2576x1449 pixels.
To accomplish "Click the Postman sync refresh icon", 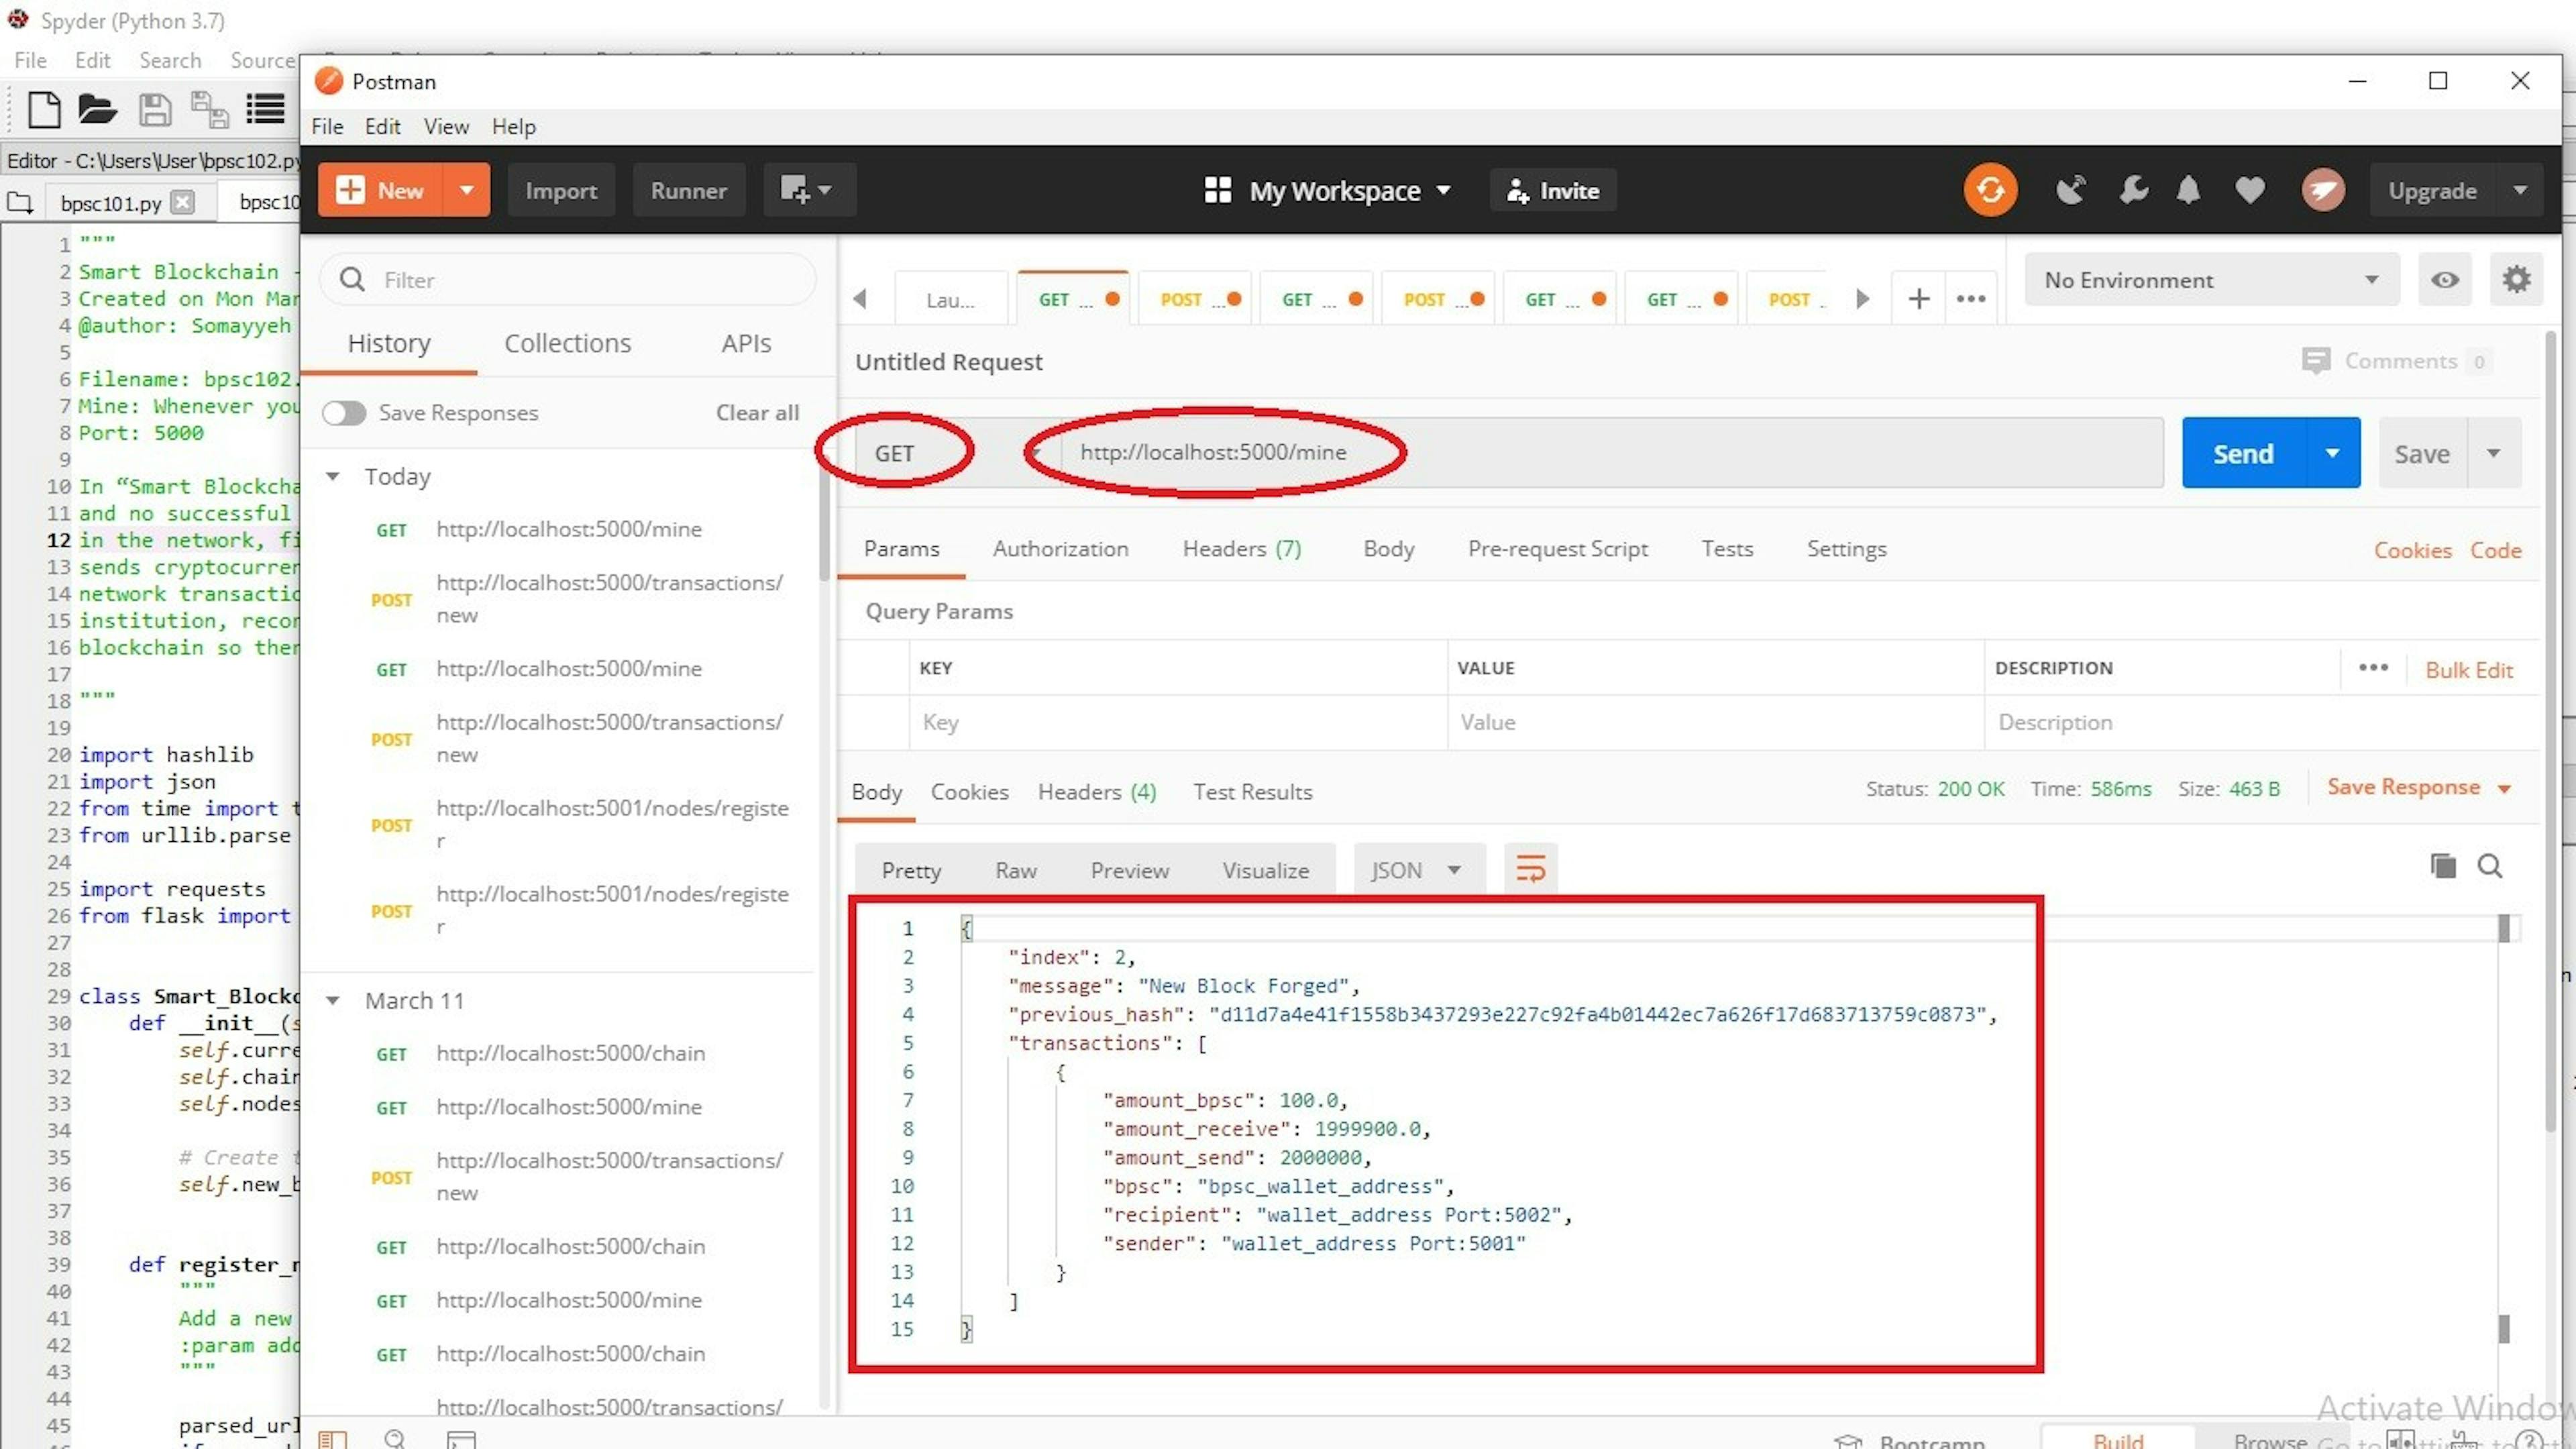I will click(1989, 190).
